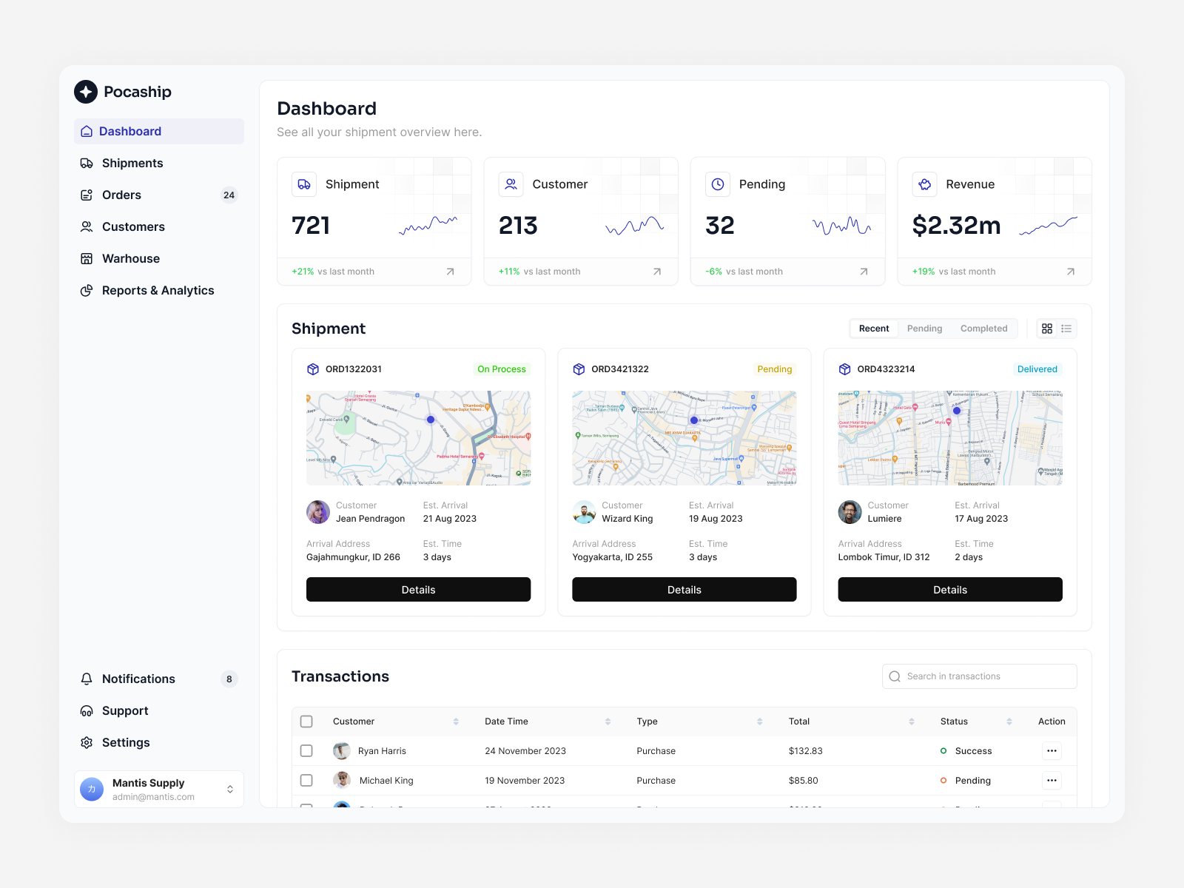Switch shipments to grid view layout
Viewport: 1184px width, 888px height.
1047,328
